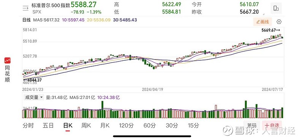Screen dimensions: 304x140
Task: Switch to the 分时 tab
Action: (28, 126)
